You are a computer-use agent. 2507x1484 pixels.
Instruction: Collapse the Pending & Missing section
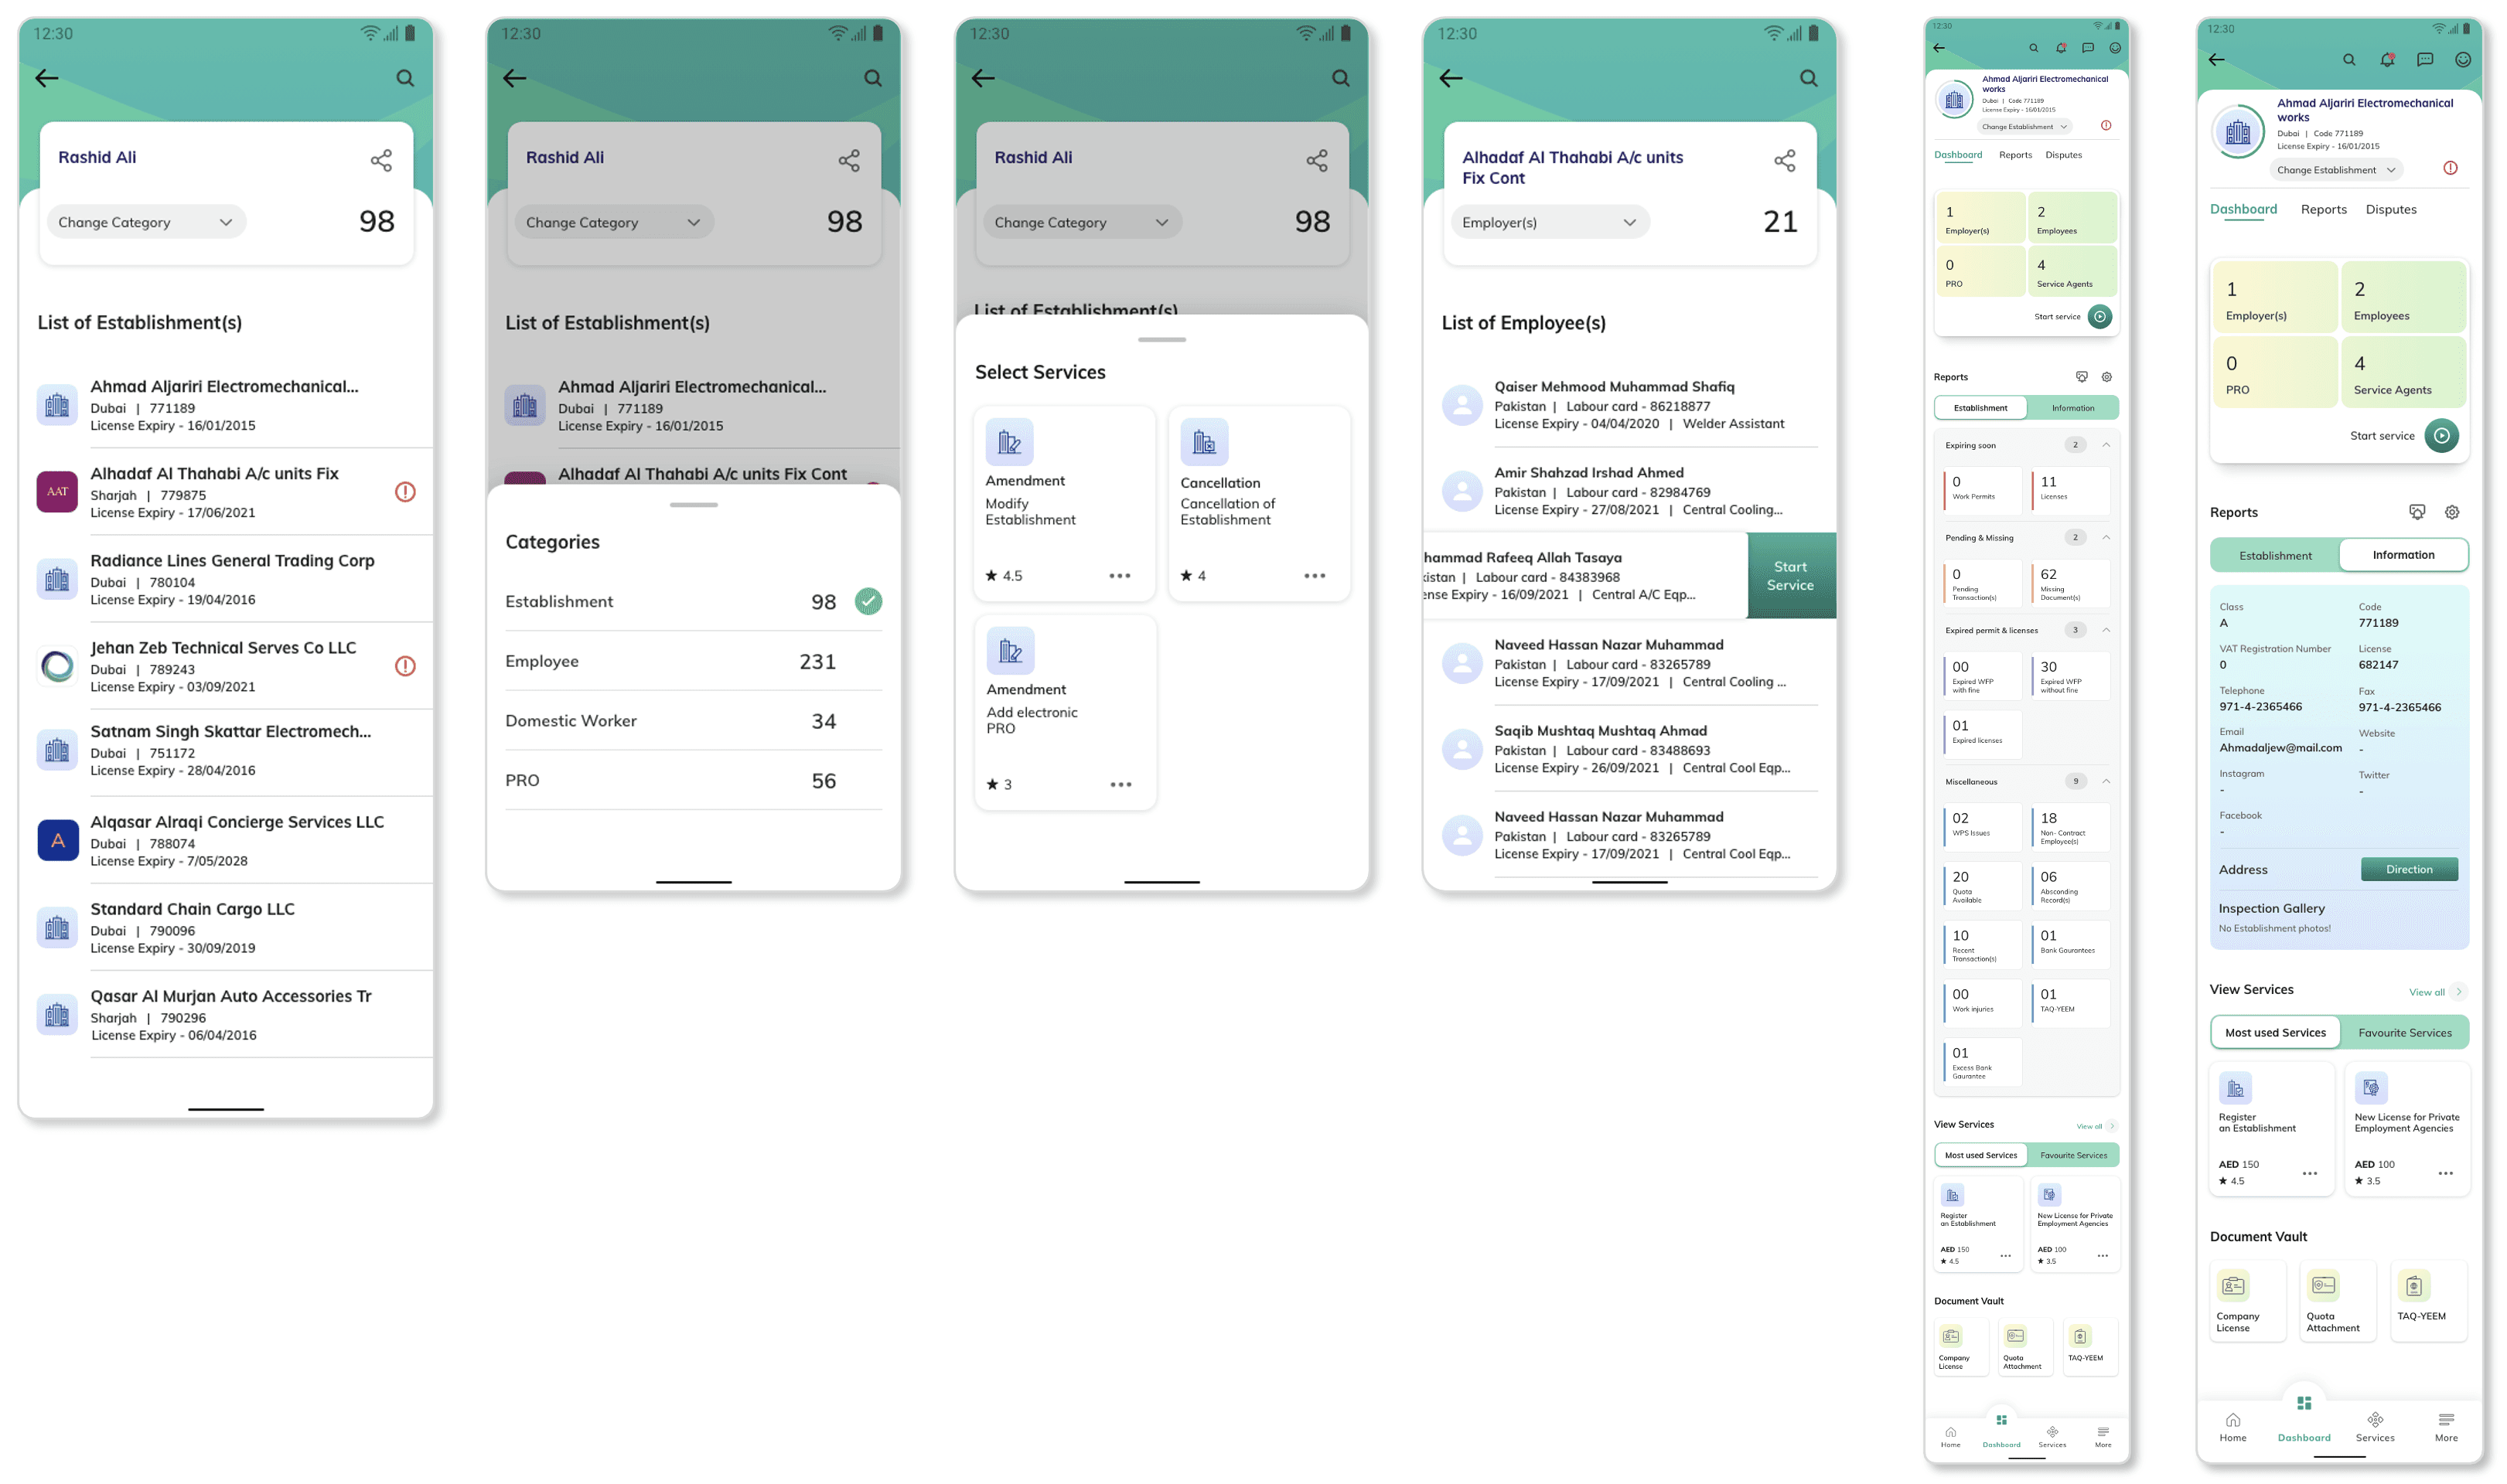point(2106,538)
